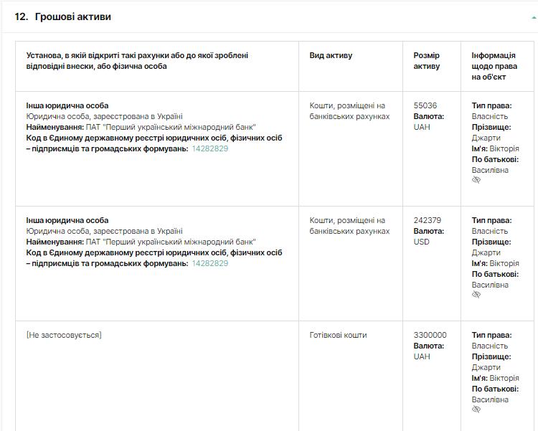Viewport: 538px width, 431px height.
Task: Click hidden-eye icon in the 55036 UAH row
Action: tap(476, 180)
